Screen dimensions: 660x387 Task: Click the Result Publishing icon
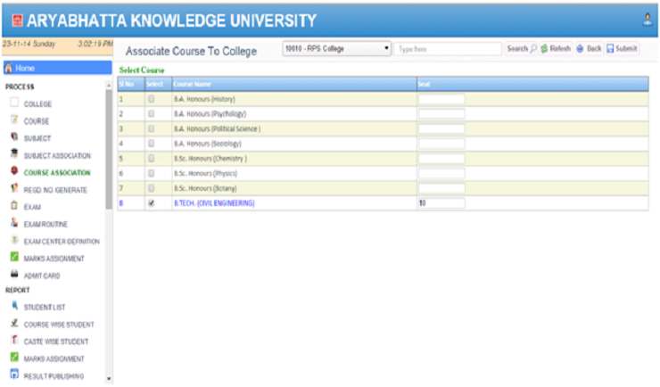pos(14,375)
